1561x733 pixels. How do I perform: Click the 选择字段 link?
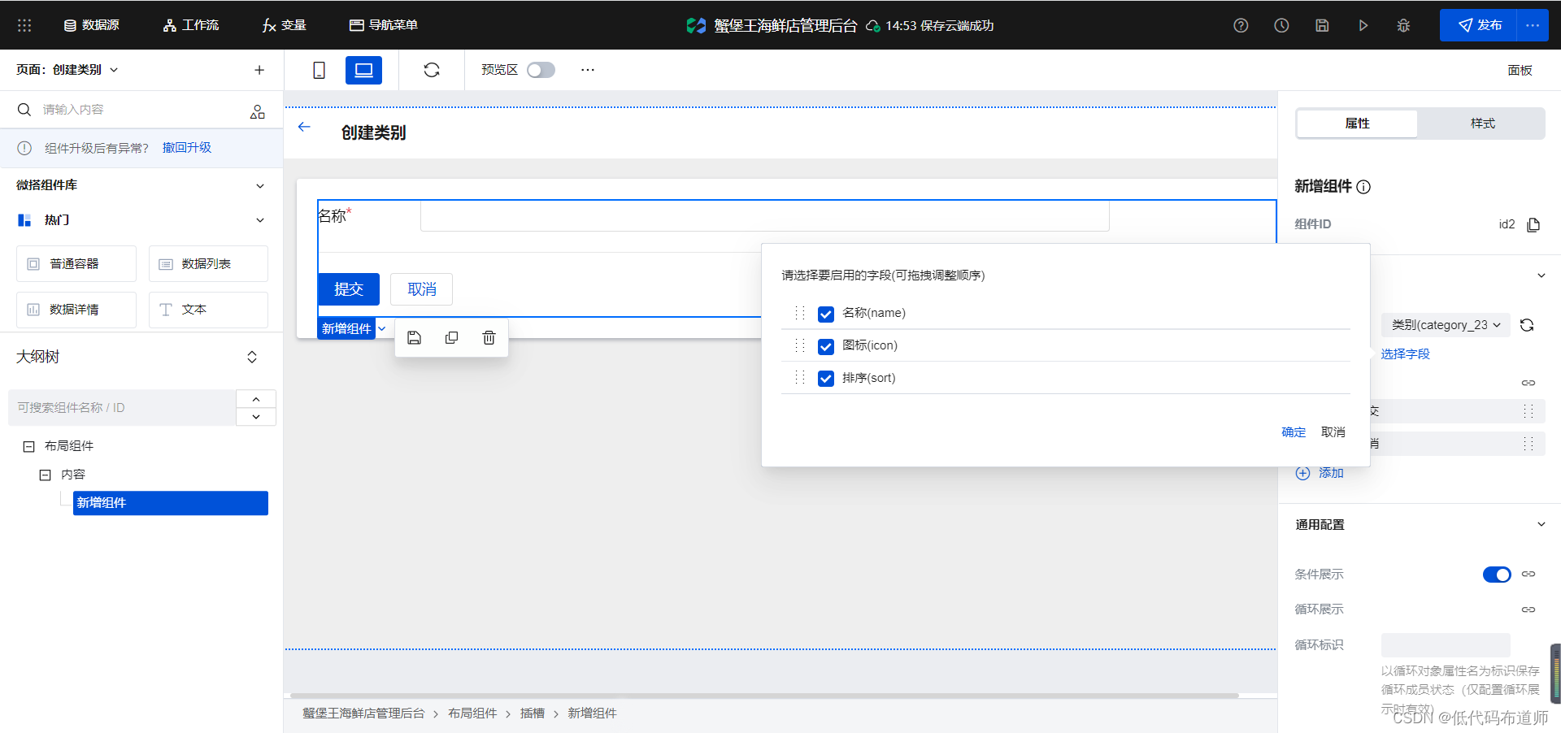tap(1405, 354)
